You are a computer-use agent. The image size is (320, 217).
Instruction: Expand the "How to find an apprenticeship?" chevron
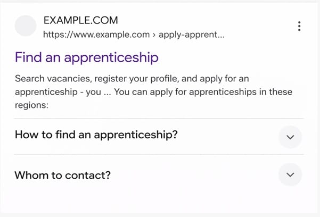[290, 137]
